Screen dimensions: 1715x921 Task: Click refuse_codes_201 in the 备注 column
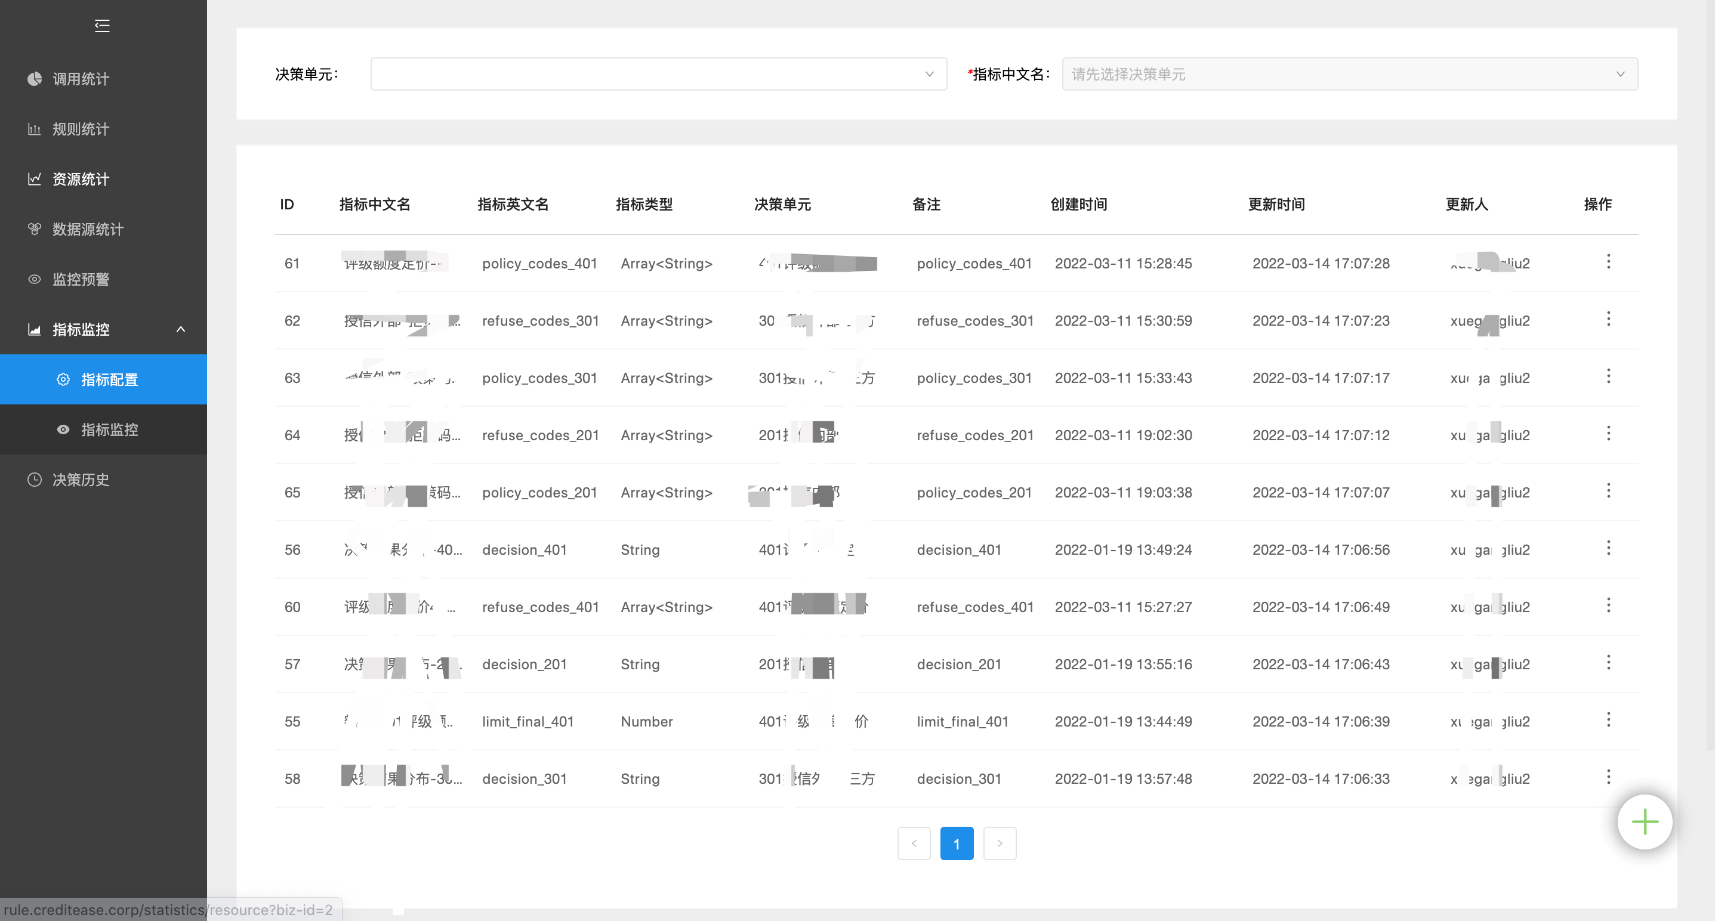point(975,435)
